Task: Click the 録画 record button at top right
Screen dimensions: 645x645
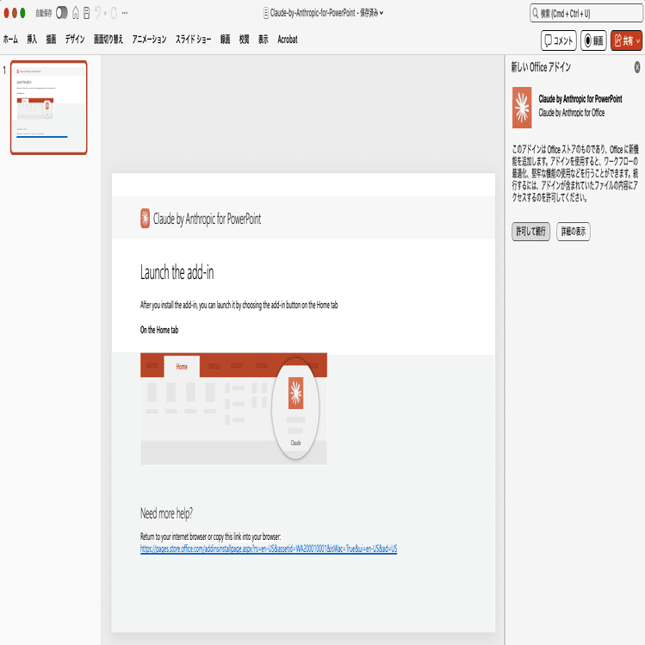Action: coord(593,40)
